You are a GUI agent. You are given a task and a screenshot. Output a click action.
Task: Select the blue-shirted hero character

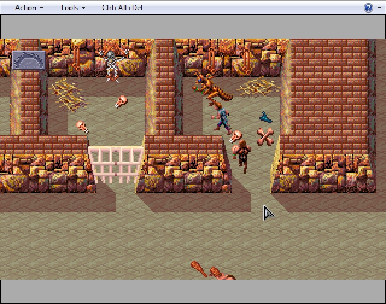pos(222,118)
